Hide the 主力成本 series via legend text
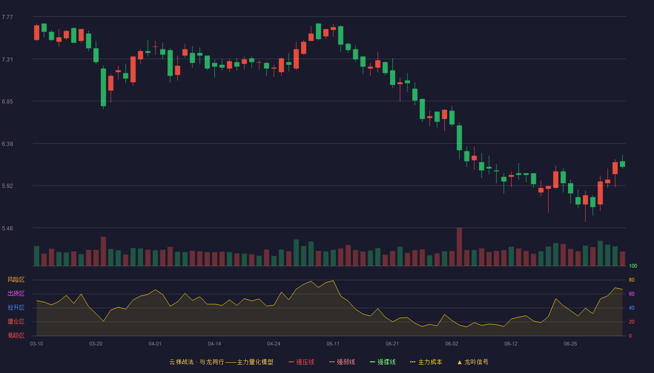The height and width of the screenshot is (373, 654). click(430, 362)
